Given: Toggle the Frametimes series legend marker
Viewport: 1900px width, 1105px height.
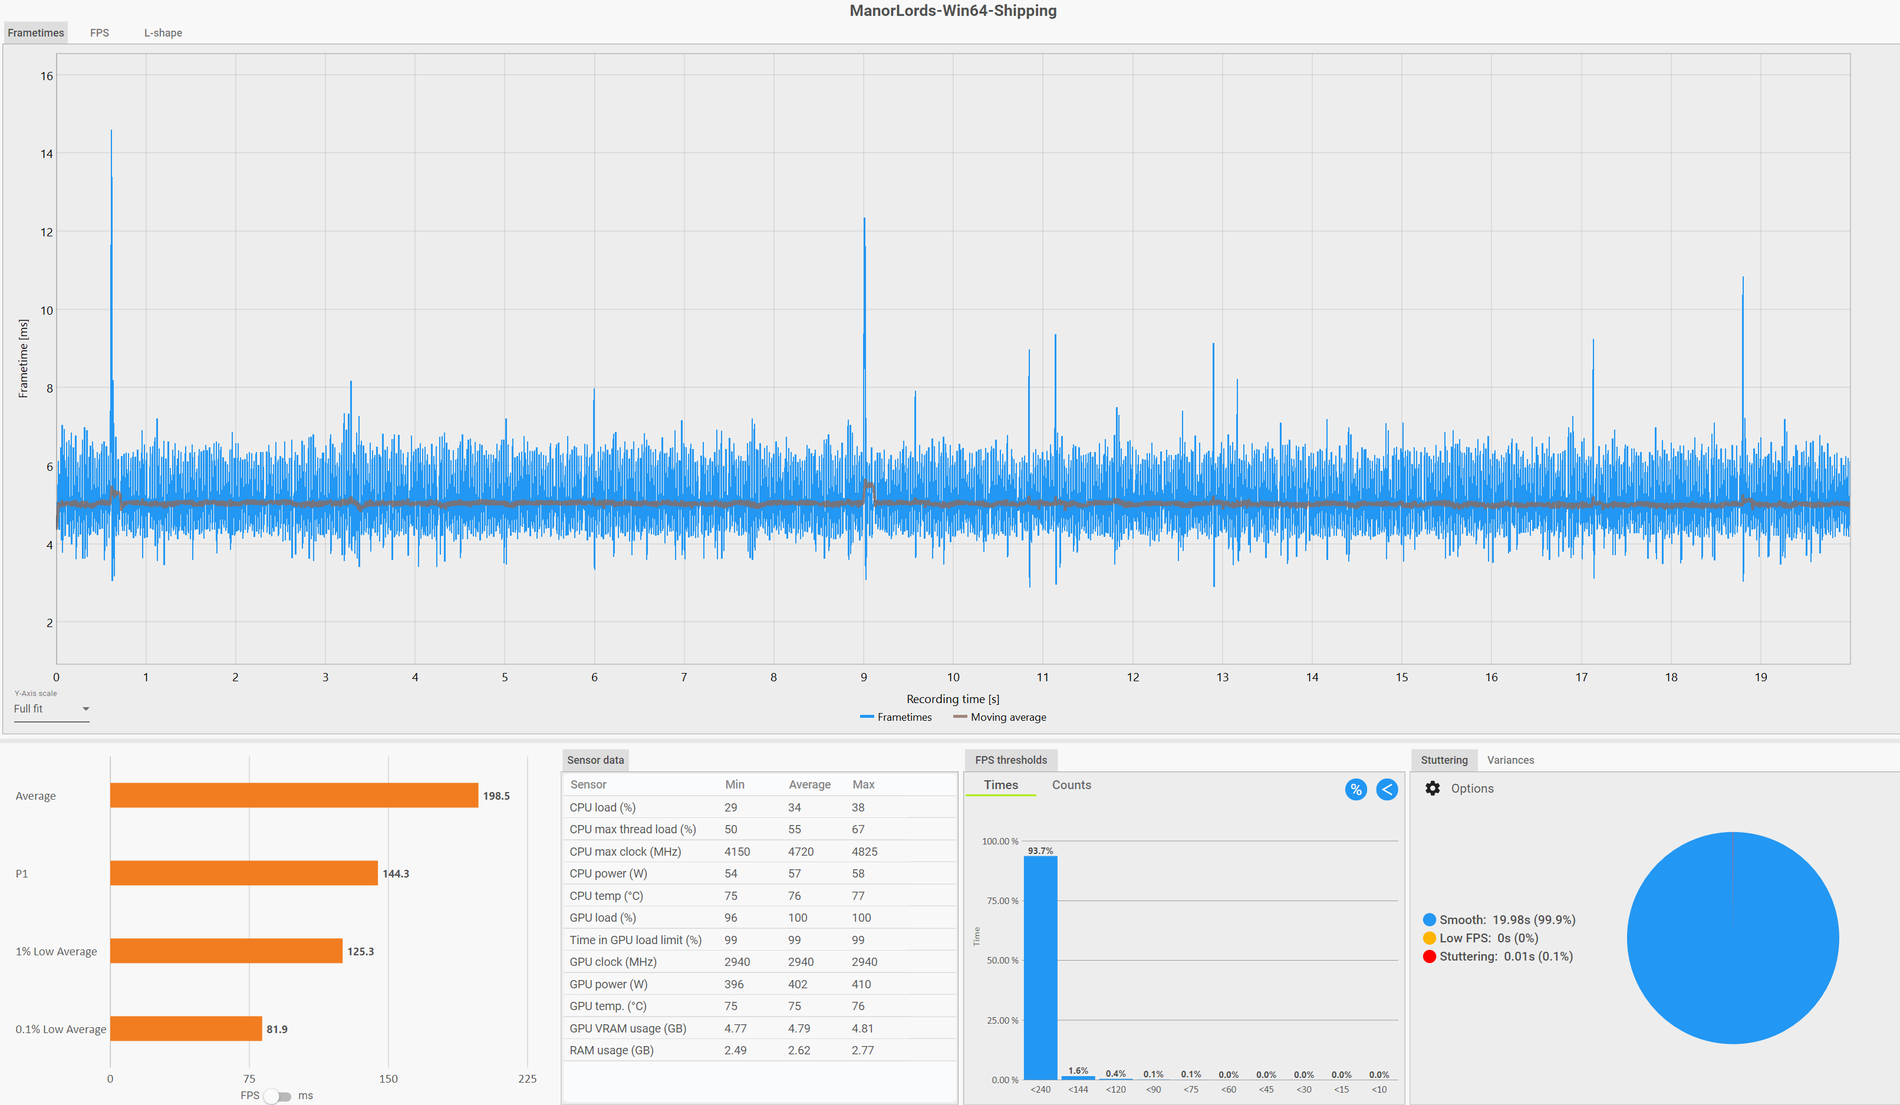Looking at the screenshot, I should click(x=867, y=717).
